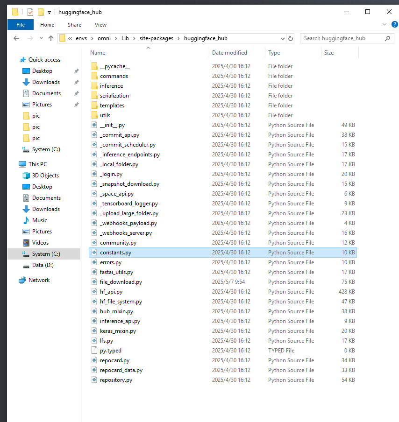Select the file name keras_mixin.py
Image resolution: width=399 pixels, height=422 pixels.
click(x=118, y=331)
